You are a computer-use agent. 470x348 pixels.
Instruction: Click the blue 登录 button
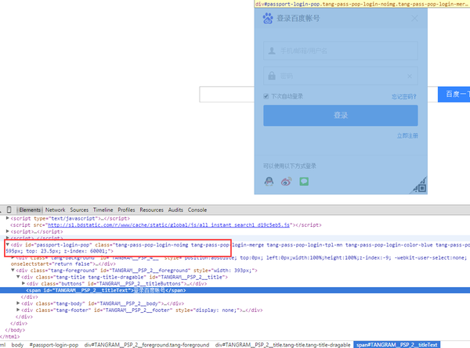coord(341,115)
